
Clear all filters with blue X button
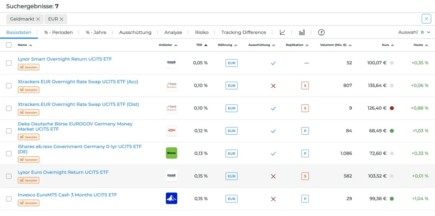[426, 19]
